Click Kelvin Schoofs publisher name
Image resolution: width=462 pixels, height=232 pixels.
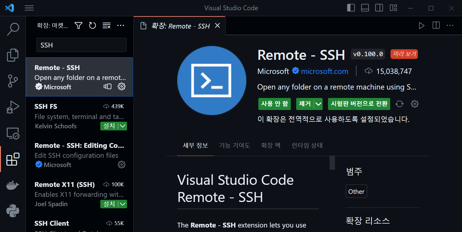pyautogui.click(x=56, y=126)
